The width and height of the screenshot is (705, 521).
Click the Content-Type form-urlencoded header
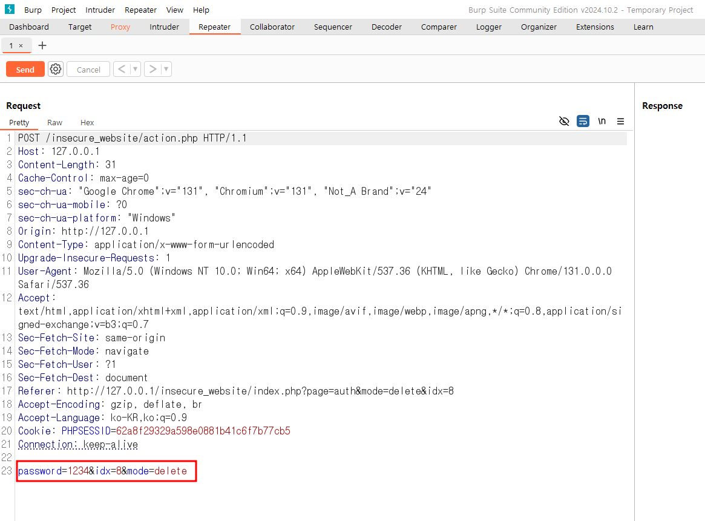[146, 244]
